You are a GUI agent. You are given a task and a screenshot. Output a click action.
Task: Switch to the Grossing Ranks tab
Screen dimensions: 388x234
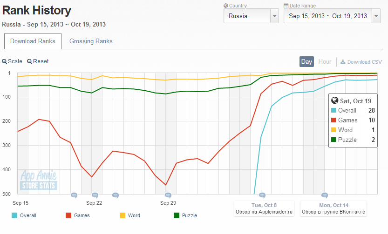coord(91,41)
